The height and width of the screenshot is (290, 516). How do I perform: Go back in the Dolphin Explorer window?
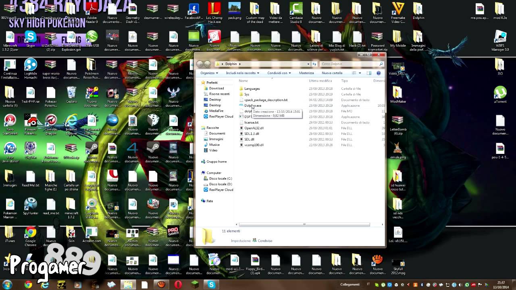pos(200,64)
